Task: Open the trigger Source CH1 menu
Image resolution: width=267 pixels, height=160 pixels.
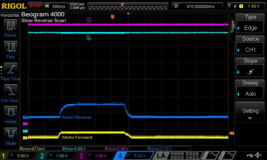Action: pyautogui.click(x=250, y=45)
